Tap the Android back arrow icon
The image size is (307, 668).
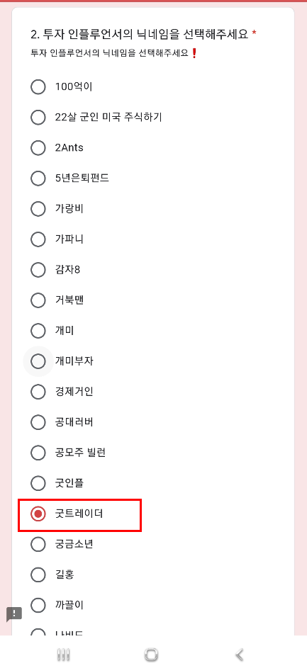[240, 655]
